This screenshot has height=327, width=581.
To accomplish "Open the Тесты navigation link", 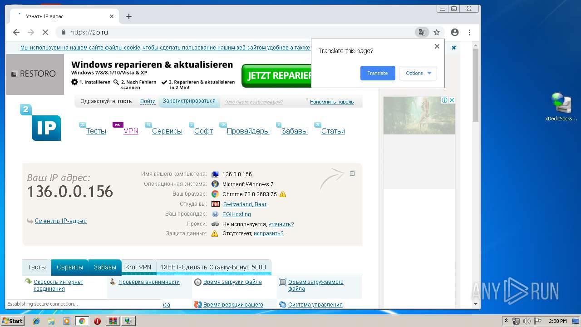I will (x=96, y=131).
